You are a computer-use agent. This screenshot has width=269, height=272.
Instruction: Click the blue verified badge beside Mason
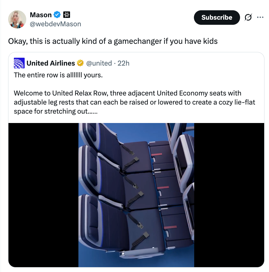coord(57,15)
